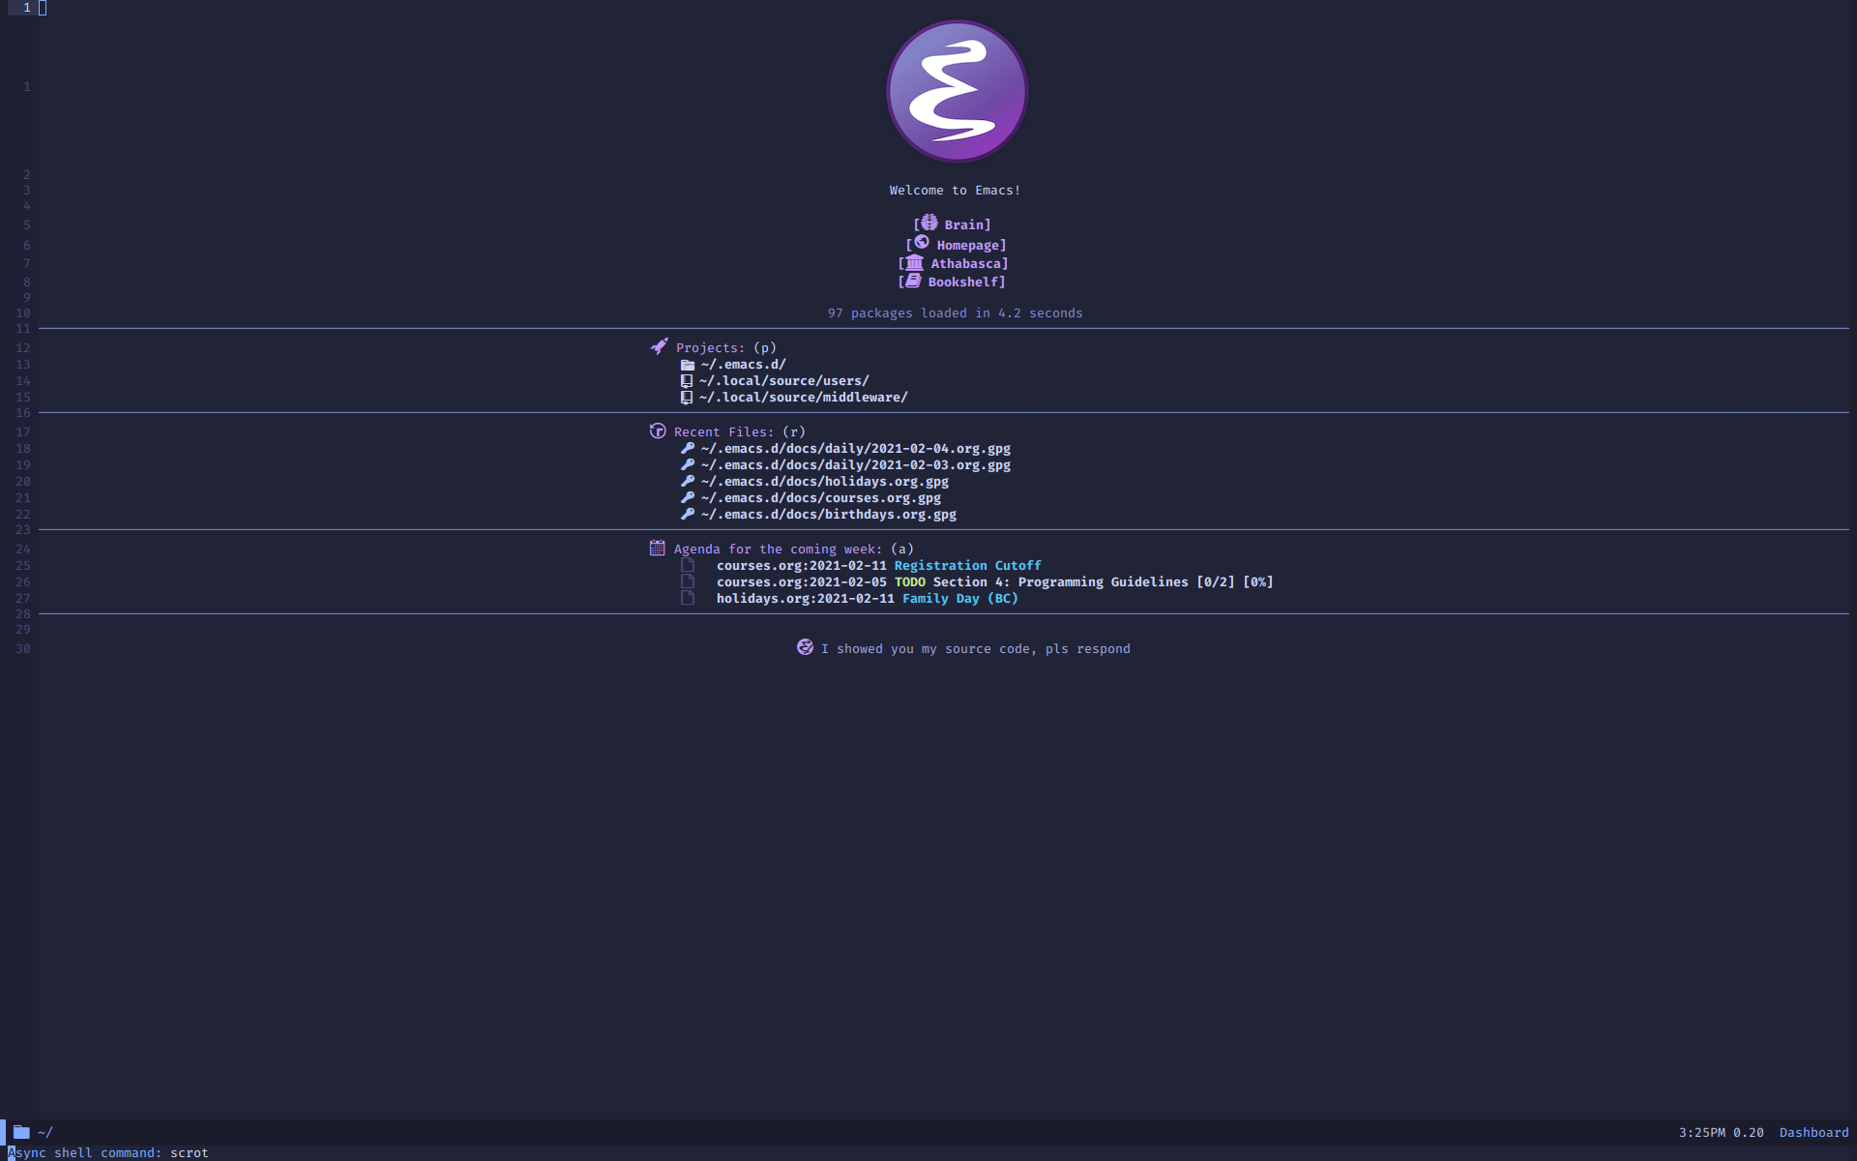Click the Emacs dashboard logo icon

(956, 91)
